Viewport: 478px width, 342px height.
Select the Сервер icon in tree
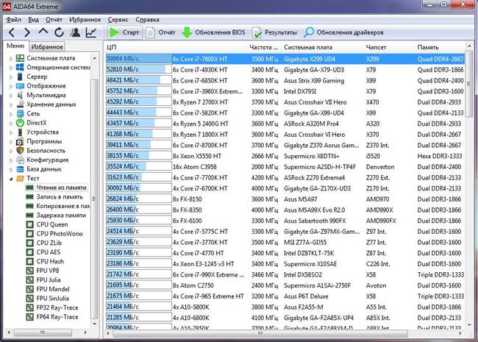[20, 76]
